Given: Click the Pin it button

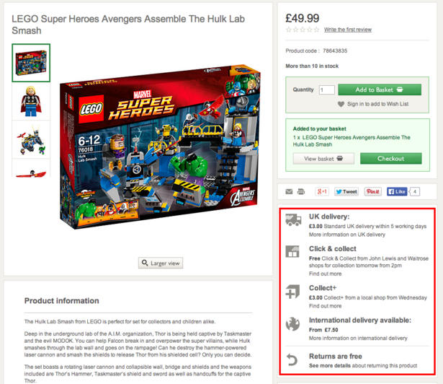Looking at the screenshot, I should [372, 192].
